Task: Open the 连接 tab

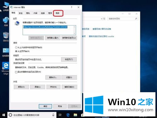Action: [x=43, y=13]
